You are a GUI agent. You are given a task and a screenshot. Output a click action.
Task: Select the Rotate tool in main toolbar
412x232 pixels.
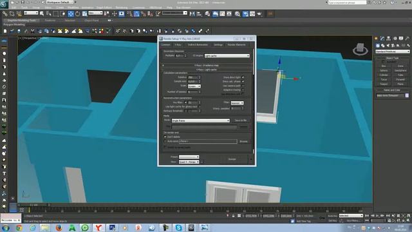point(77,14)
